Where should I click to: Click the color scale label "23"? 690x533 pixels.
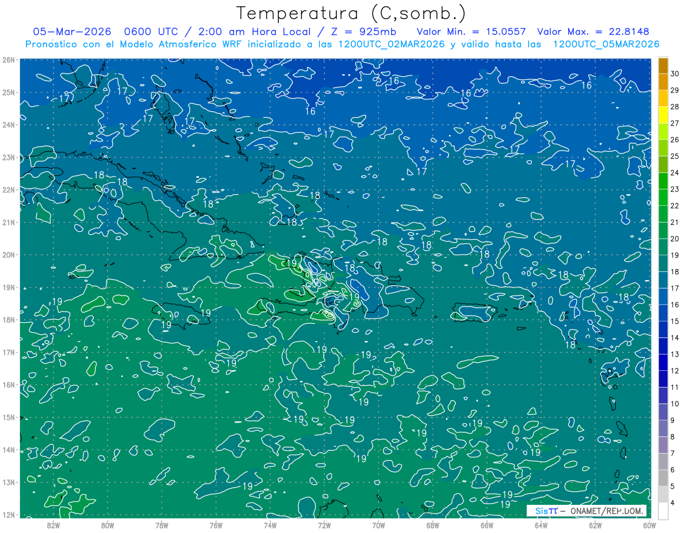pyautogui.click(x=675, y=189)
